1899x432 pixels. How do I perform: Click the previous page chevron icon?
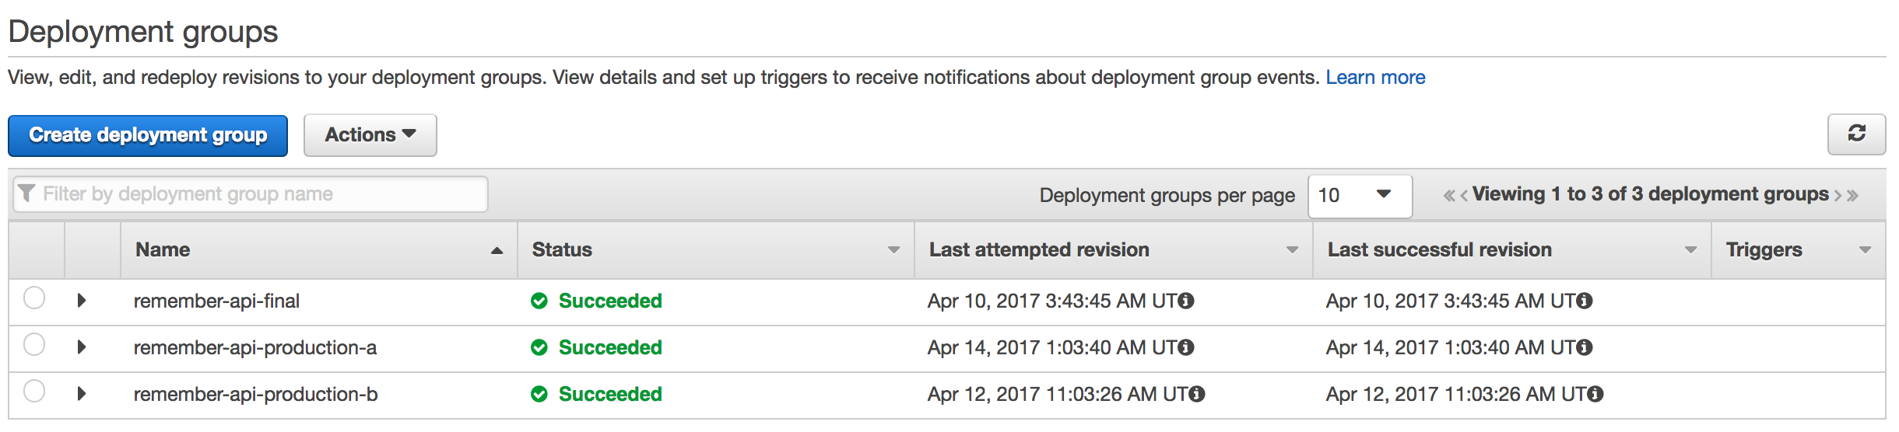(x=1464, y=196)
